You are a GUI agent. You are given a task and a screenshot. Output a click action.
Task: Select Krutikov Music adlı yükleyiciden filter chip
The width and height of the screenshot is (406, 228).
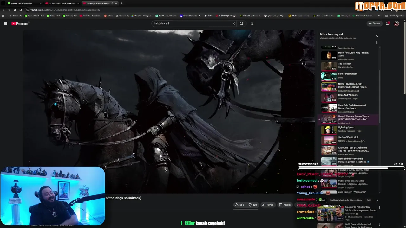point(346,200)
